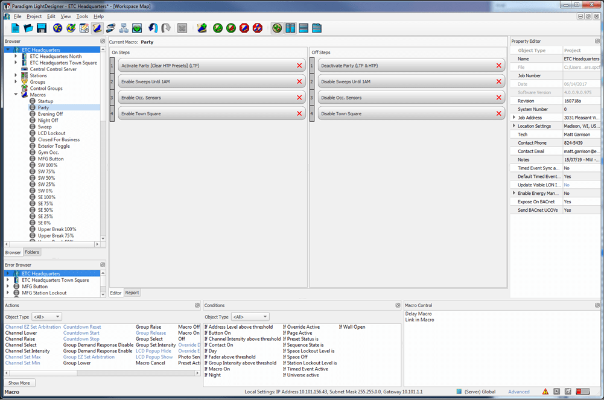Expand Enable Energy Man property row
Screen dimensions: 604x403
(x=514, y=193)
